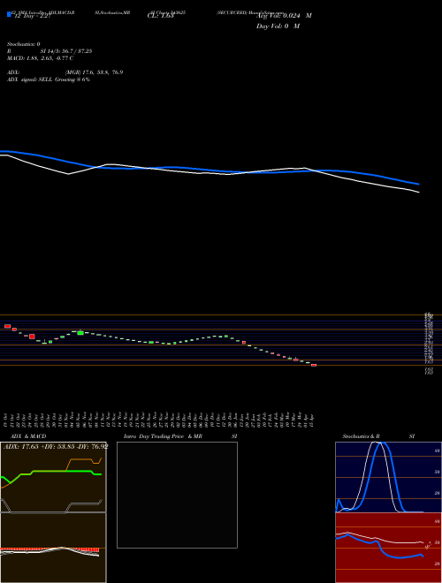Click 'ADX: 17.65 +DY: 53.85 -DY: 76.92' header
The width and height of the screenshot is (442, 583).
point(56,447)
